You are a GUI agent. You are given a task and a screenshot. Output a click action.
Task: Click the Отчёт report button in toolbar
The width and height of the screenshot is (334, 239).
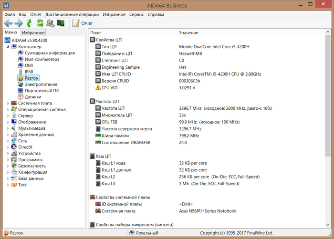(82, 23)
